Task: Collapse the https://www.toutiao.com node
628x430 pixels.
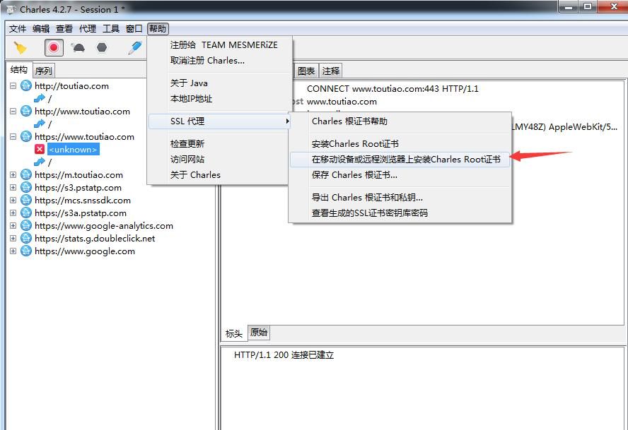Action: point(13,136)
